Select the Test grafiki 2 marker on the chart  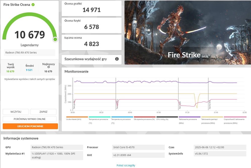coord(117,104)
